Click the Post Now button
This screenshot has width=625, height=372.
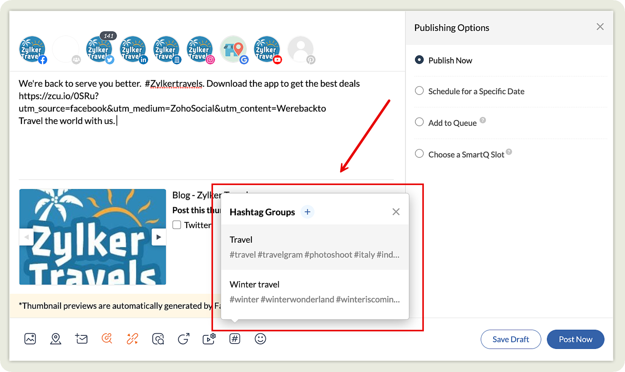[x=575, y=339]
